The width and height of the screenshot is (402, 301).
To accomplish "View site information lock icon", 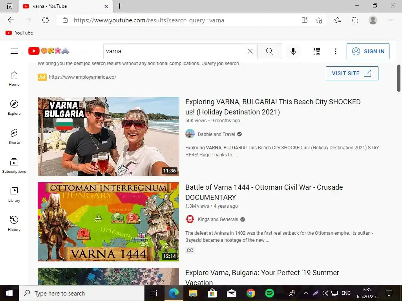I will click(x=65, y=20).
